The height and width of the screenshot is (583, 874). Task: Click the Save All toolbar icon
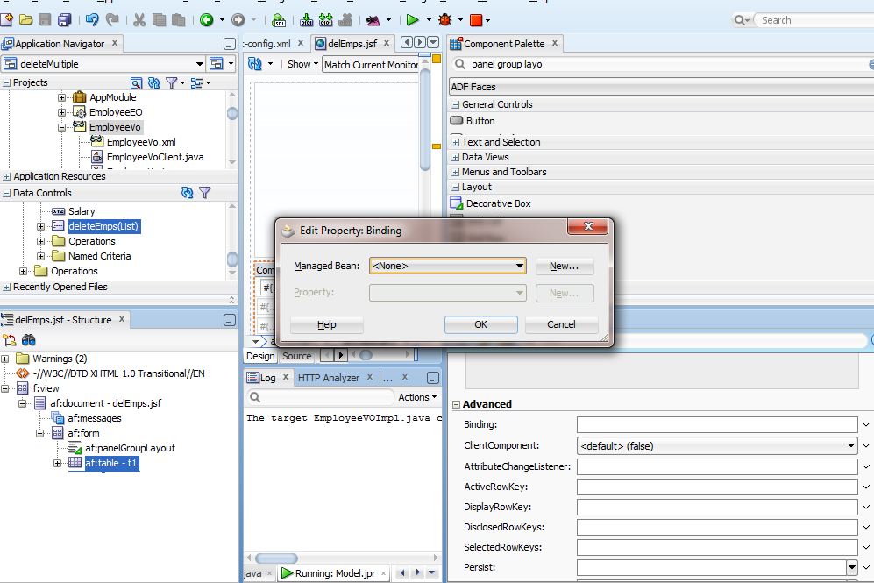[63, 19]
